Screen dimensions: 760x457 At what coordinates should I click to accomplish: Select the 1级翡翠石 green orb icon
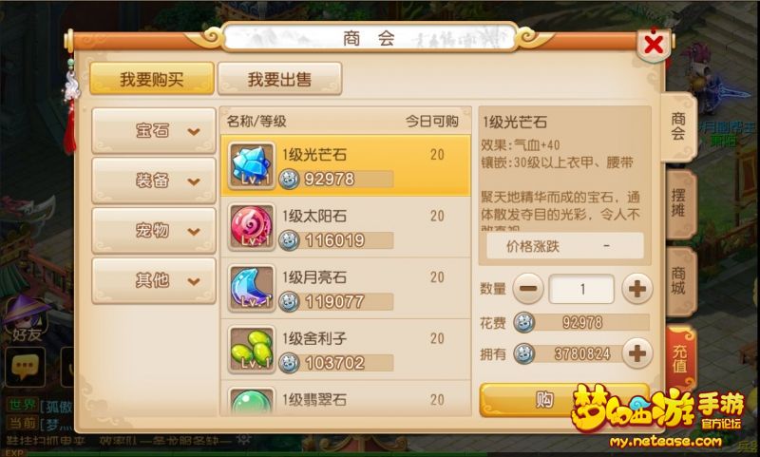point(252,401)
